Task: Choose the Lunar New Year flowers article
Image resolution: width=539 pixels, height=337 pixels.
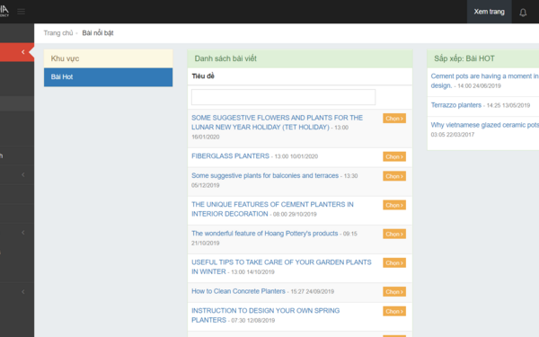Action: 394,119
